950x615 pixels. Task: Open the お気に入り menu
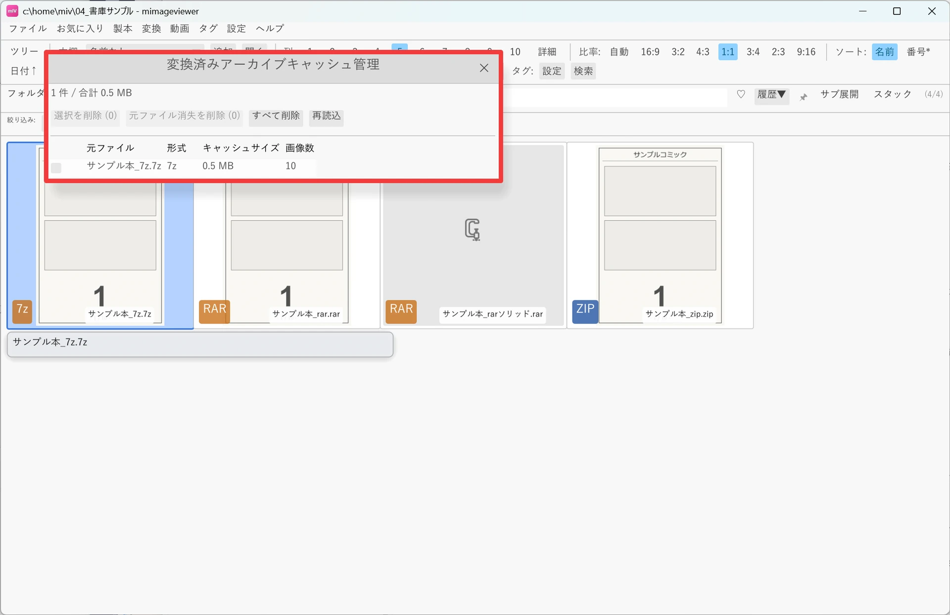tap(80, 29)
